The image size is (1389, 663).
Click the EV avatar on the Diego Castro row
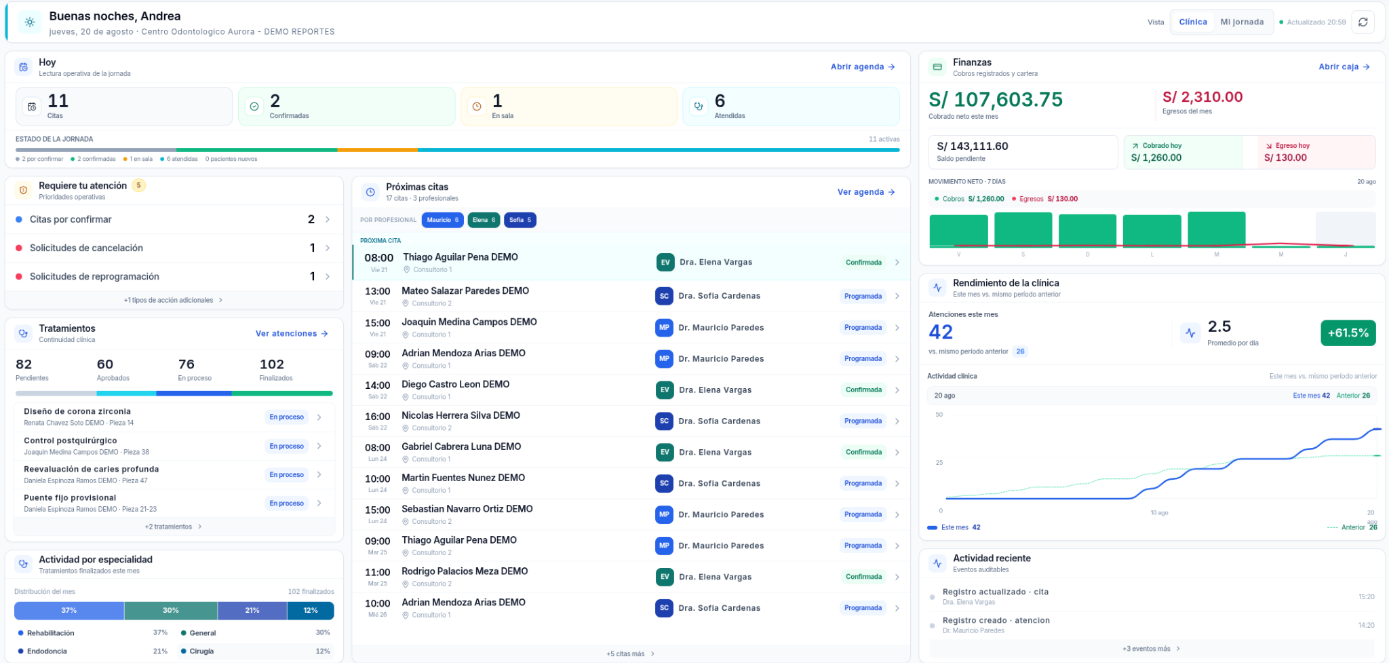[665, 390]
